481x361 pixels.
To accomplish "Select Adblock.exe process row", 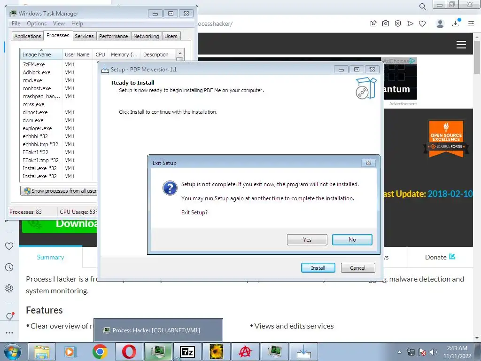I will (58, 72).
